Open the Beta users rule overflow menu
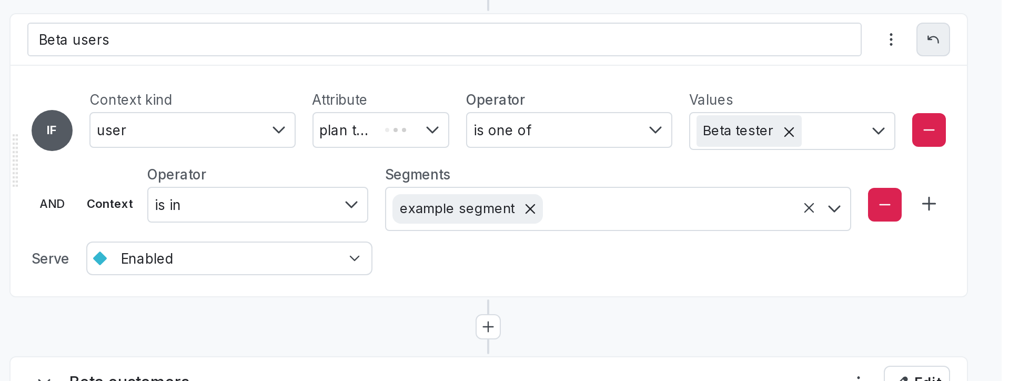 pyautogui.click(x=891, y=39)
